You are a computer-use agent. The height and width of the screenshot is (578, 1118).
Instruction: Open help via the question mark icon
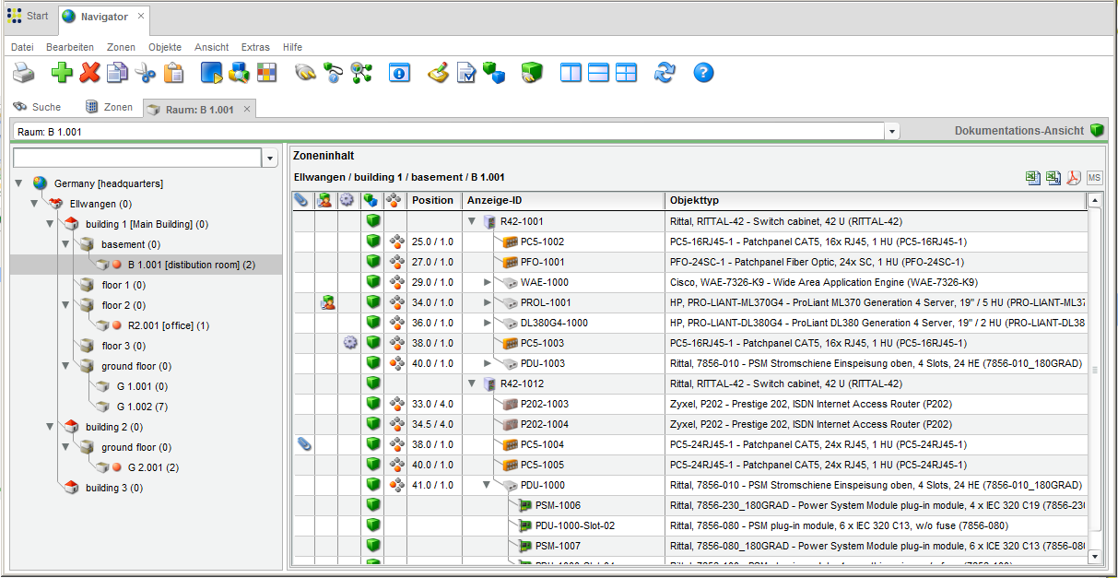point(702,73)
